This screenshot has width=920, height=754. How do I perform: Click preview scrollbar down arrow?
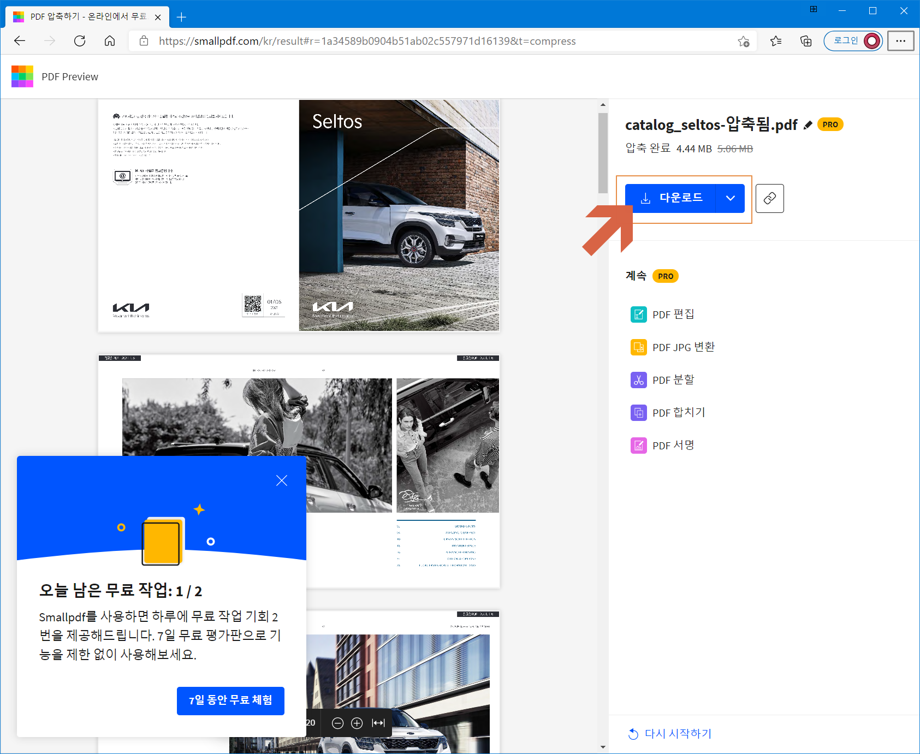603,747
